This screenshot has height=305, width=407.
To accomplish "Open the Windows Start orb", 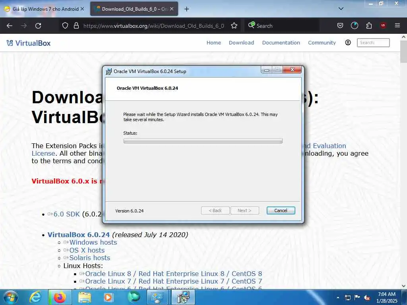I will (x=11, y=297).
